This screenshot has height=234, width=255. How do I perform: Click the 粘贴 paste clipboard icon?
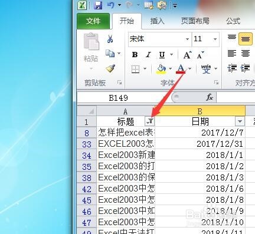point(91,41)
